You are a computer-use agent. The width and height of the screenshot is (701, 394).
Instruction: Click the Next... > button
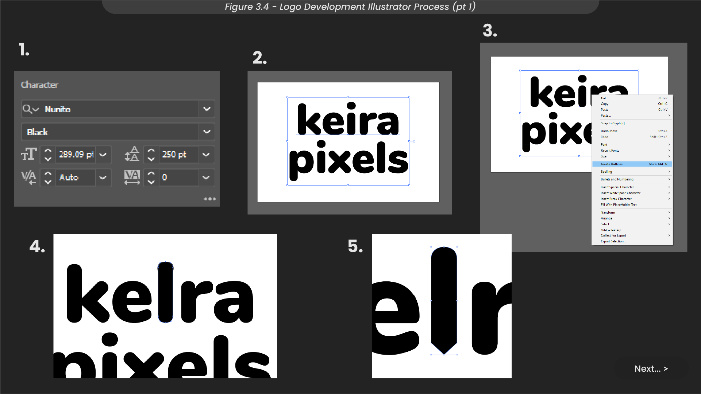click(x=651, y=369)
